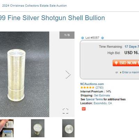The height and width of the screenshot is (139, 139).
Task: Advance to next image with chevron arrow
Action: point(68,74)
